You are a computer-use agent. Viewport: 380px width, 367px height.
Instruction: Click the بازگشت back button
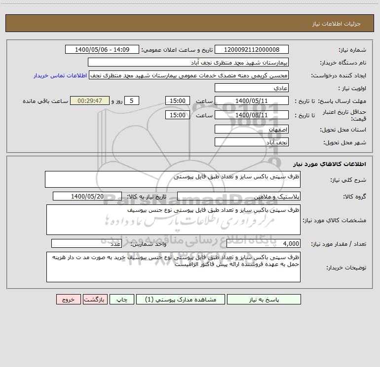(x=95, y=300)
